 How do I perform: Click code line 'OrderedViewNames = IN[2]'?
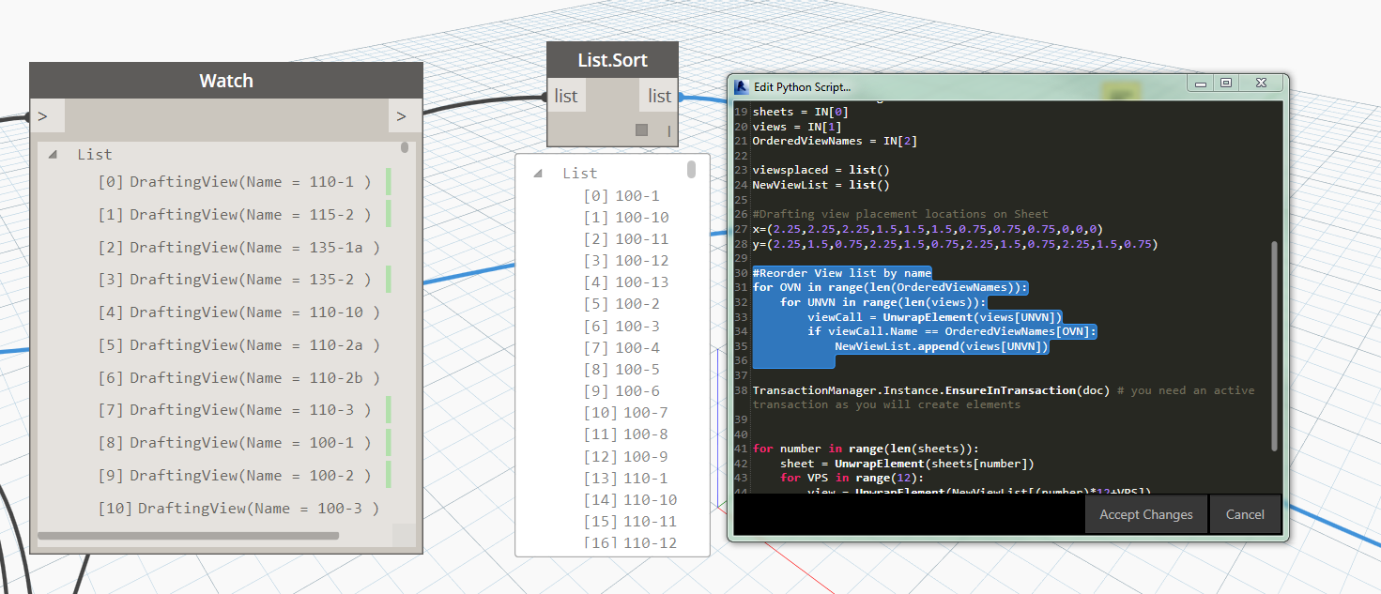pos(835,141)
